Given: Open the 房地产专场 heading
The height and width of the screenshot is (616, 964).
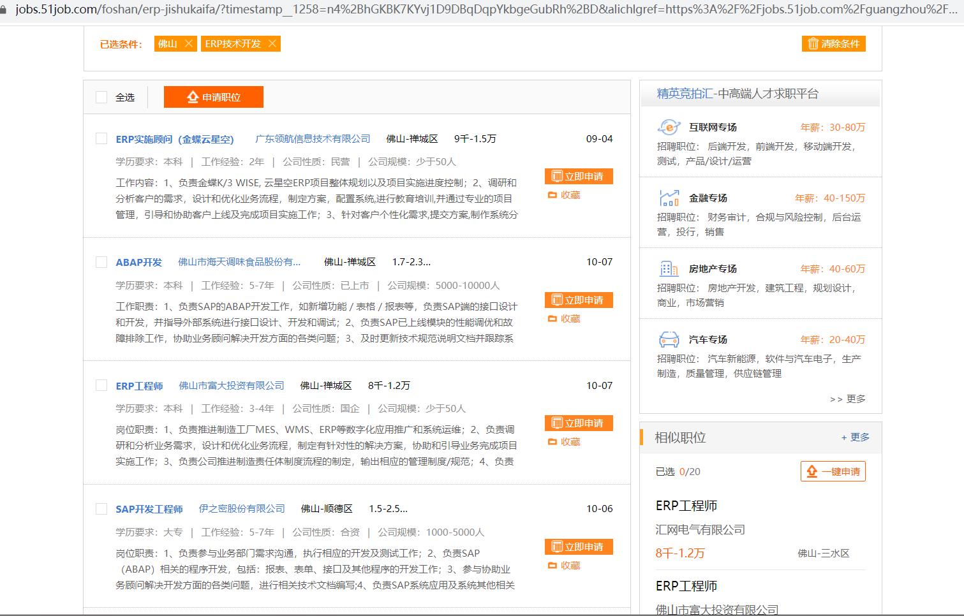Looking at the screenshot, I should pos(713,269).
